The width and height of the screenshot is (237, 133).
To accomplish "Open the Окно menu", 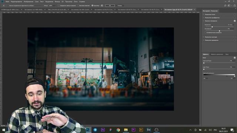I will click(x=76, y=1).
